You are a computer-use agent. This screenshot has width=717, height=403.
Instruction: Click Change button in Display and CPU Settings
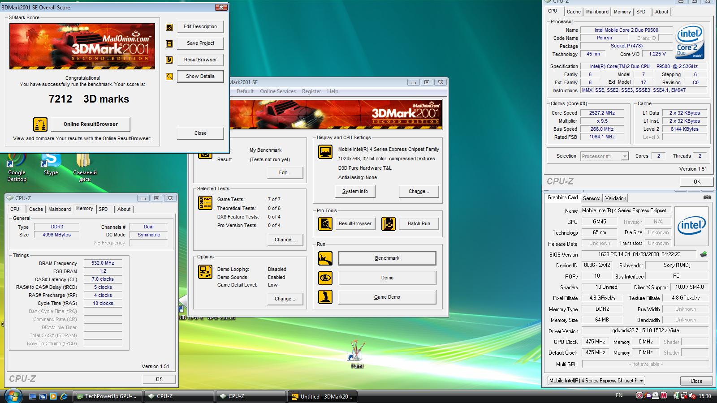tap(419, 192)
